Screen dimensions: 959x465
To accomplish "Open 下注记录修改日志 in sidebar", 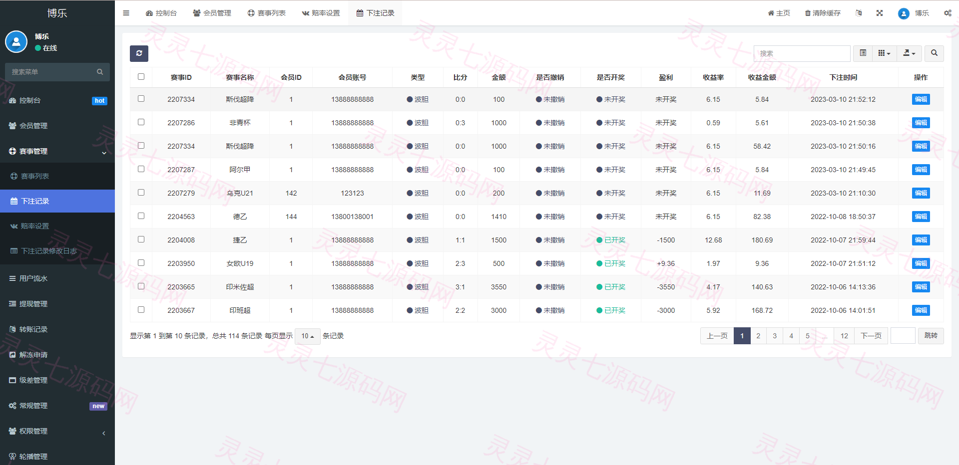I will [57, 251].
